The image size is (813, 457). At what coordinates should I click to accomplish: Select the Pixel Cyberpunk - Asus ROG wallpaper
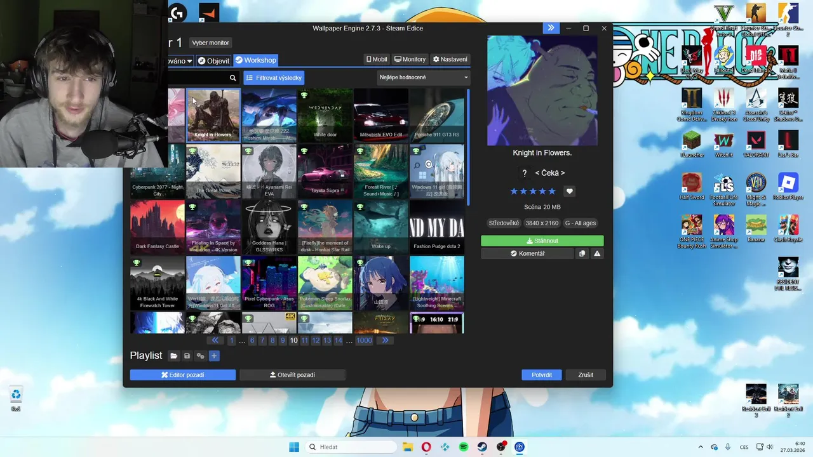[x=269, y=283]
